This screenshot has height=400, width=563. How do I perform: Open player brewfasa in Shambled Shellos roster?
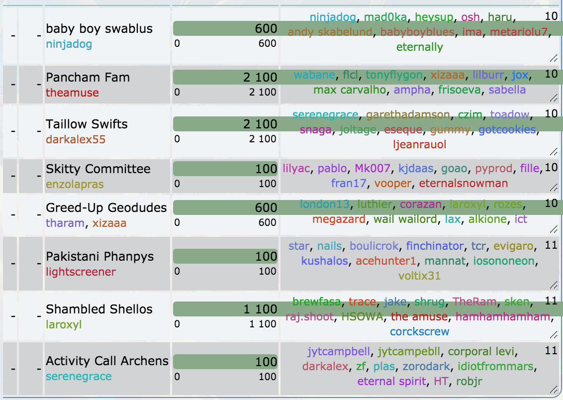316,301
